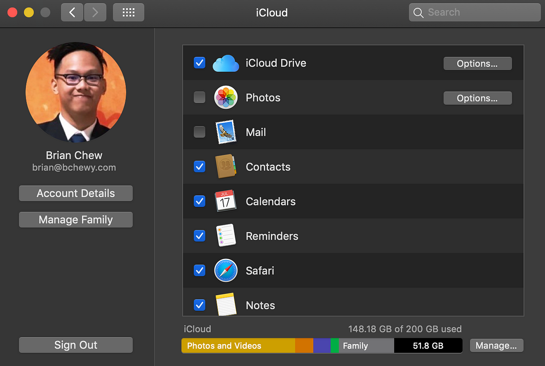Close window with red button
This screenshot has height=366, width=545.
12,12
